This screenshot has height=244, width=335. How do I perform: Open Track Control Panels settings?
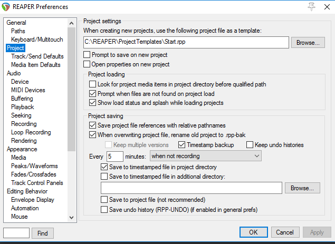[37, 183]
